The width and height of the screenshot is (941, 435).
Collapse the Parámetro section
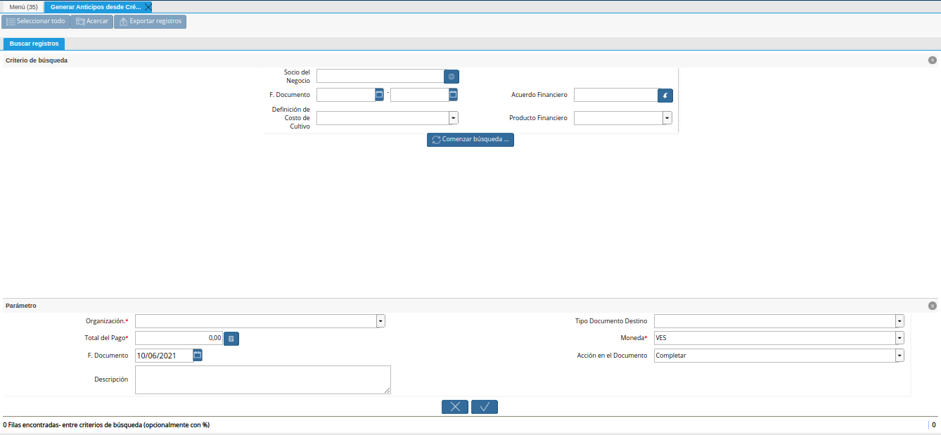pos(933,306)
